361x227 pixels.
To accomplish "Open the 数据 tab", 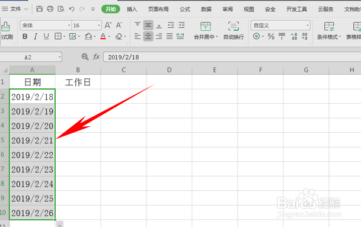I will click(206, 9).
